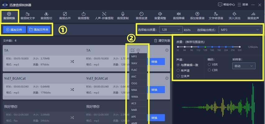Viewport: 265px width, 124px height.
Task: Click the 添加文件夹 button
Action: (x=39, y=29)
